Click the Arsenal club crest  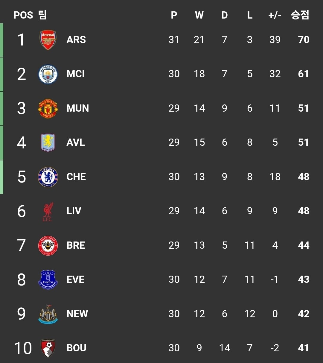(x=48, y=40)
